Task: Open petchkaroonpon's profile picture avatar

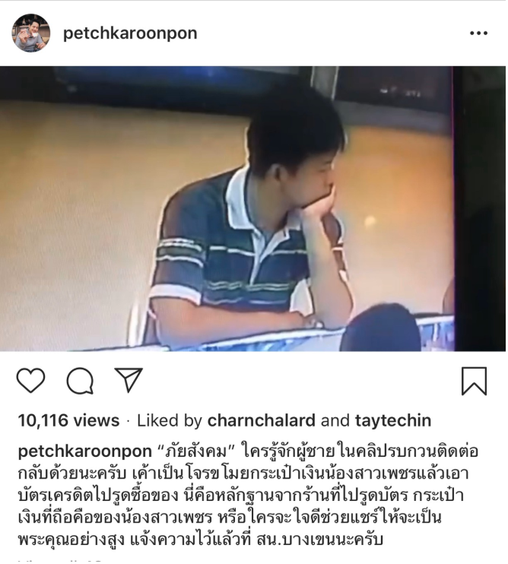Action: click(30, 33)
